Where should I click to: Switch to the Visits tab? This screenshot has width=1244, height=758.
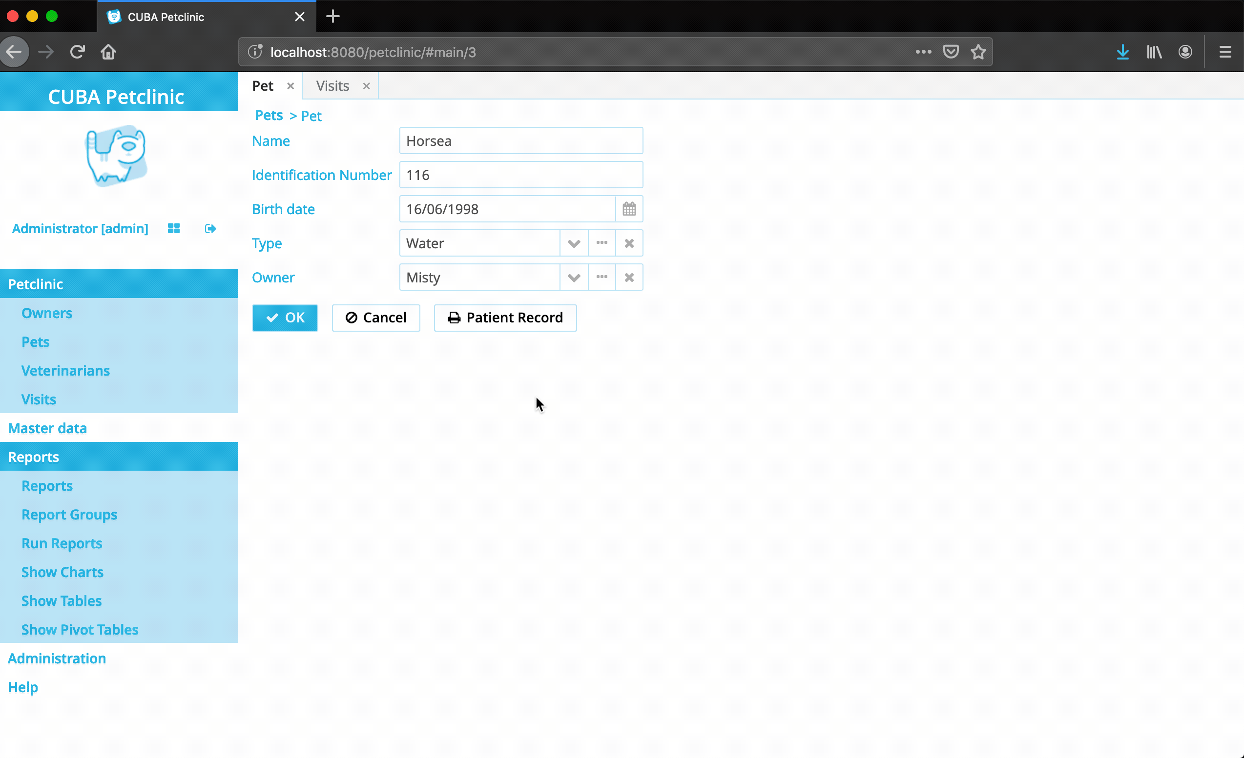click(332, 86)
